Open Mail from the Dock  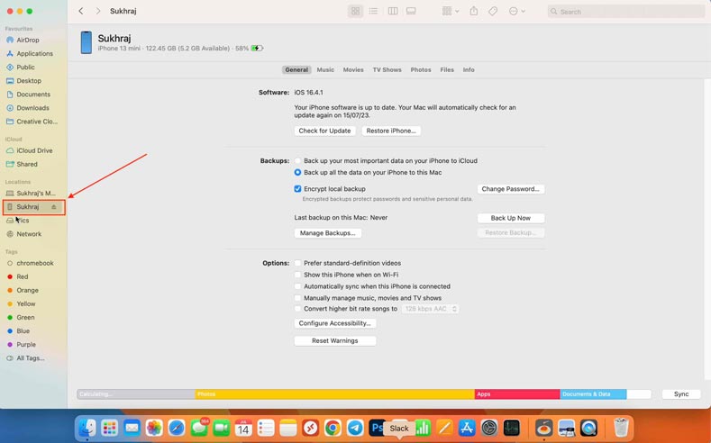(132, 428)
